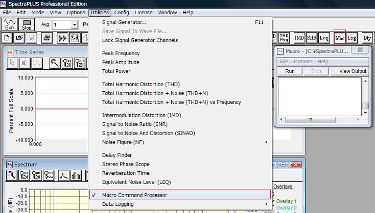The width and height of the screenshot is (375, 213).
Task: Open the License menu
Action: click(144, 12)
